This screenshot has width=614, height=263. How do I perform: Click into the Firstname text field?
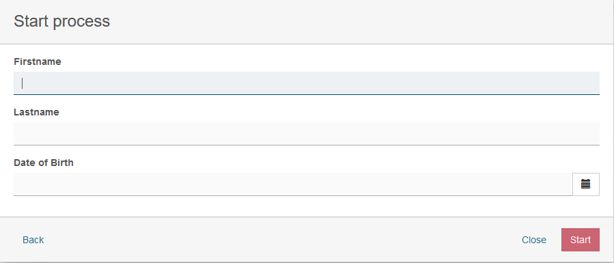click(x=307, y=83)
